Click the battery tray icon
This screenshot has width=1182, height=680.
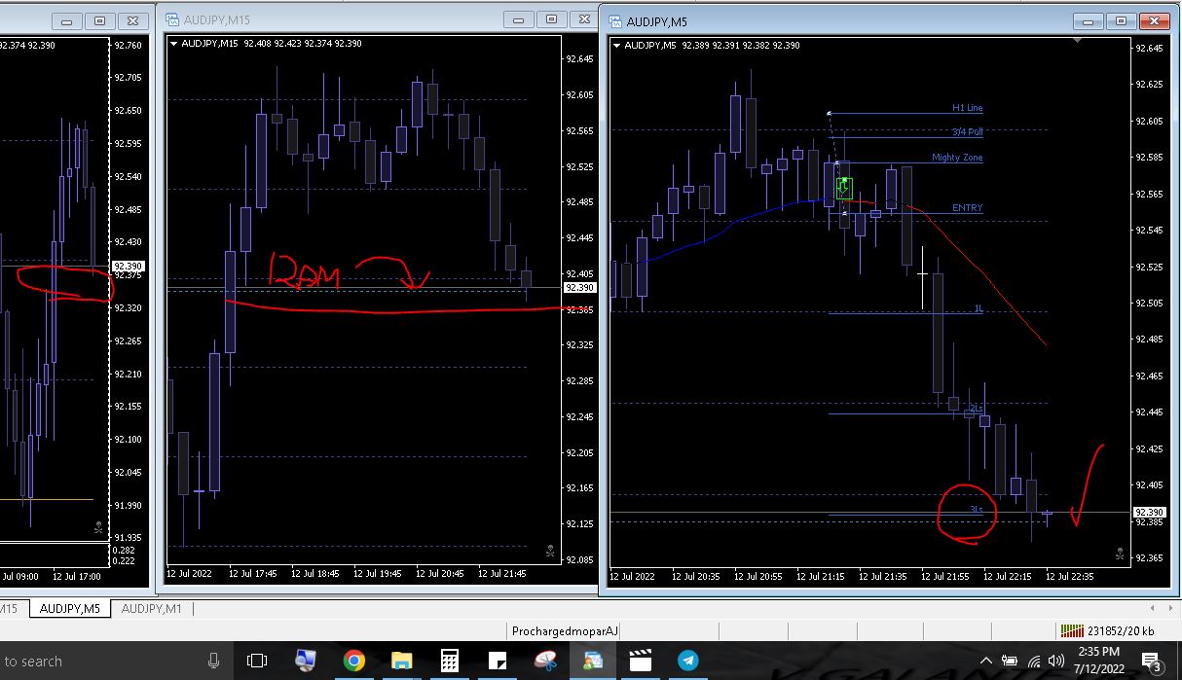click(x=1009, y=662)
